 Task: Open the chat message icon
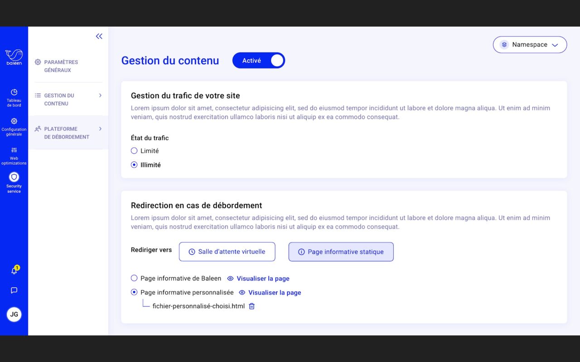(14, 291)
